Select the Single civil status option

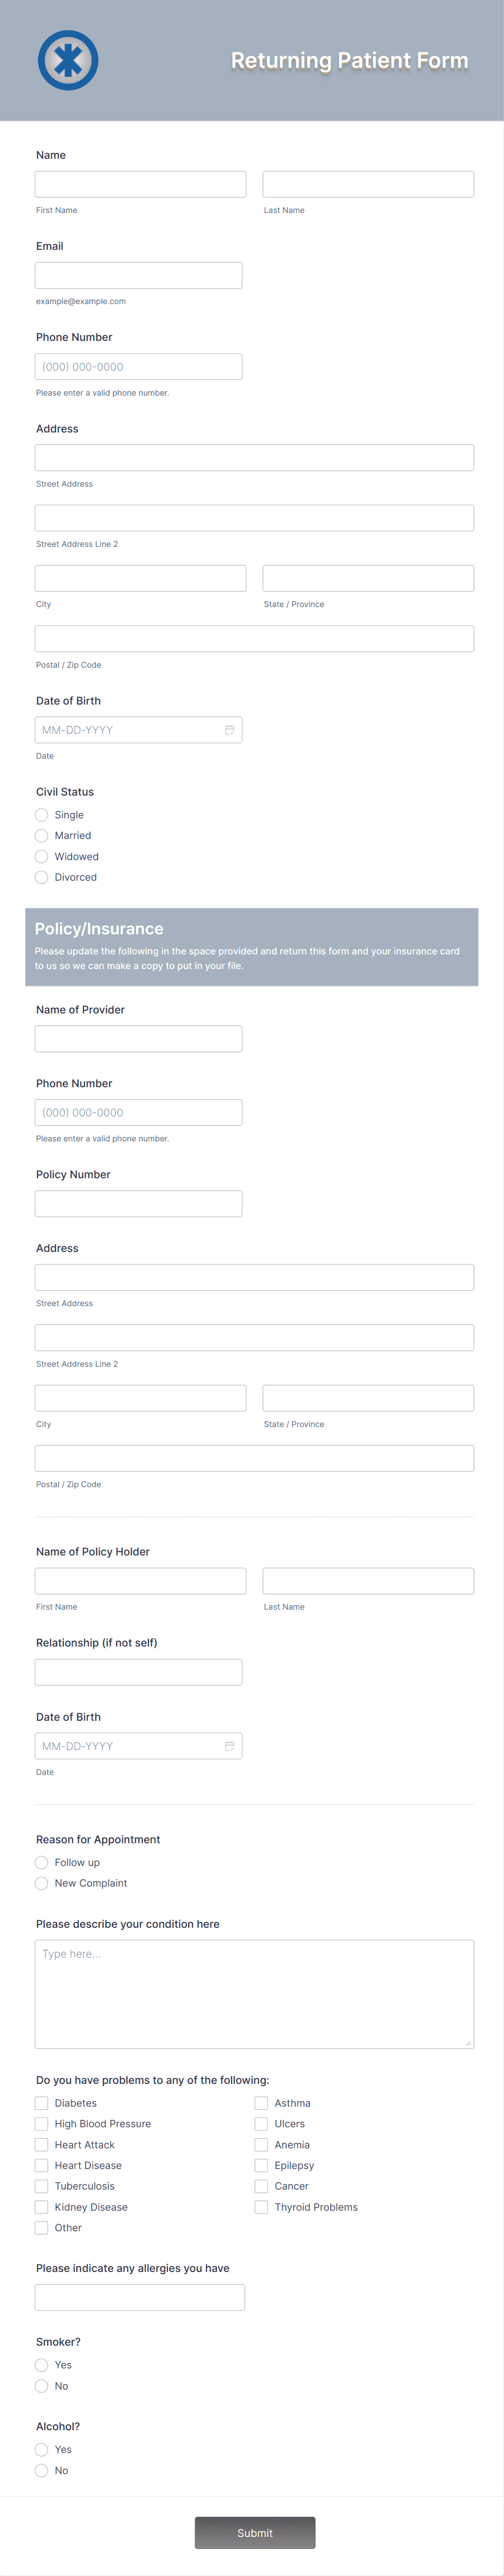(x=41, y=815)
